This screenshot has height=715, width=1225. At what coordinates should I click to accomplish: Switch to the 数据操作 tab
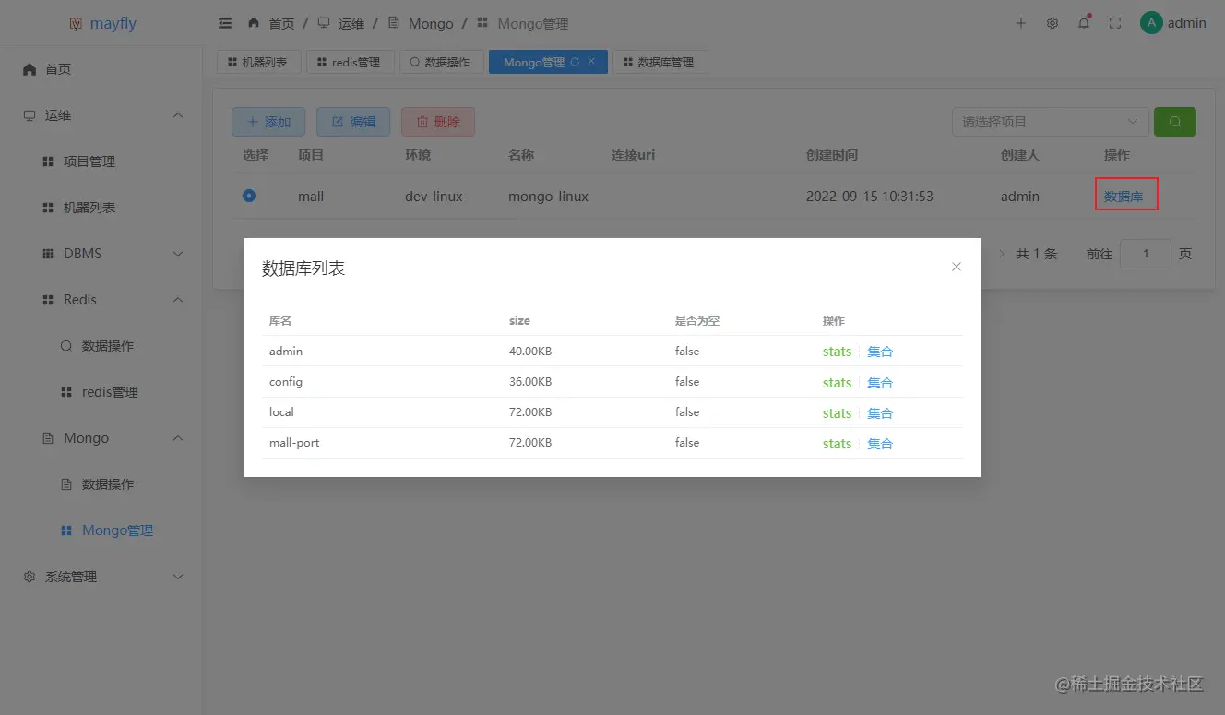tap(441, 62)
